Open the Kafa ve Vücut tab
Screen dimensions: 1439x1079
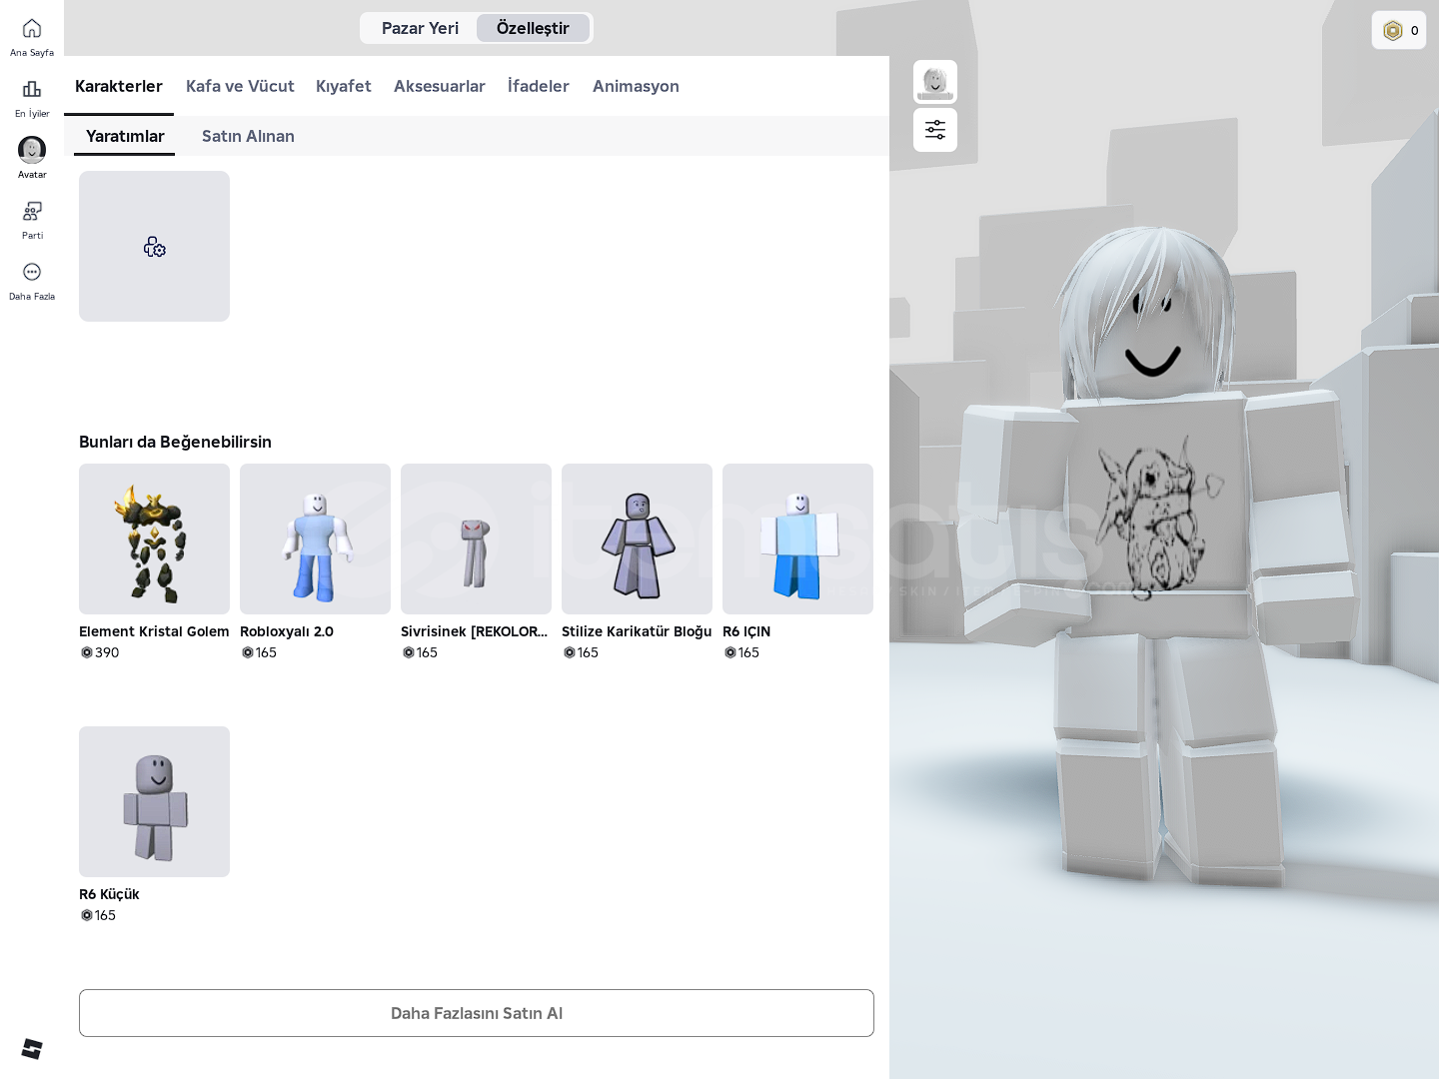240,86
